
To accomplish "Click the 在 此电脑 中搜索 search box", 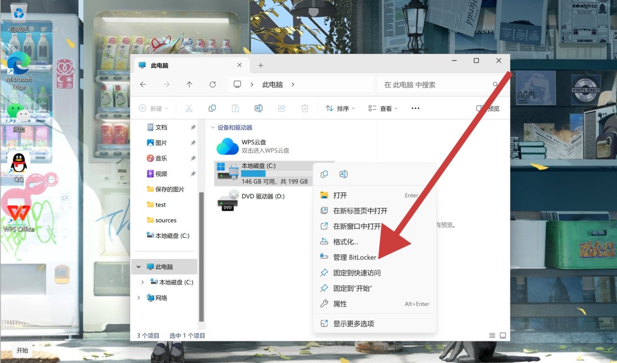I will point(441,84).
